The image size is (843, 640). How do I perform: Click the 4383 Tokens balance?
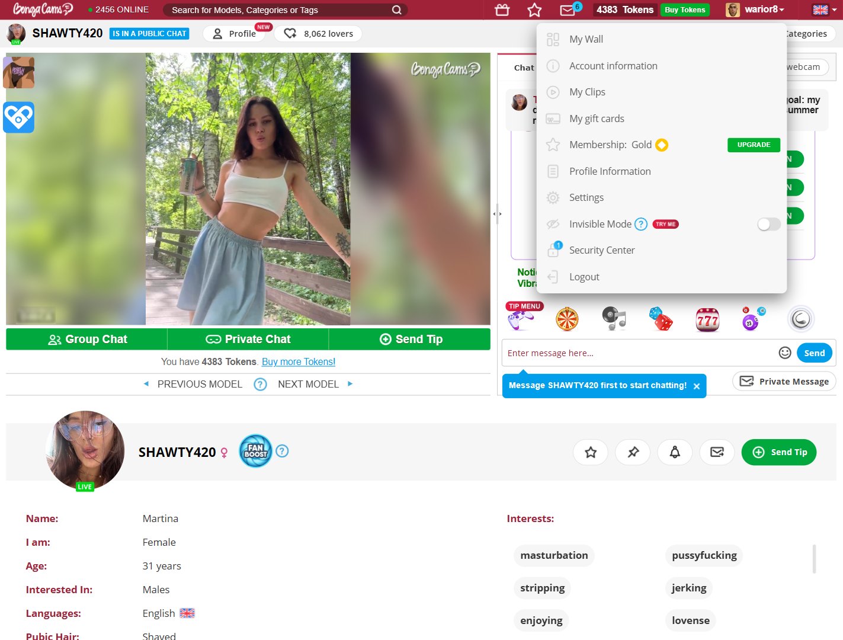[x=625, y=9]
